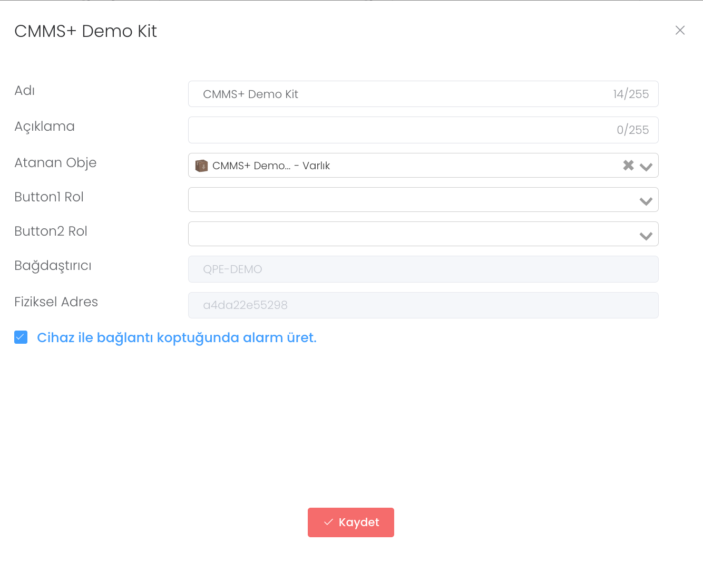Select the "CMMS+ Demo... - Varlık" value text

pos(271,166)
